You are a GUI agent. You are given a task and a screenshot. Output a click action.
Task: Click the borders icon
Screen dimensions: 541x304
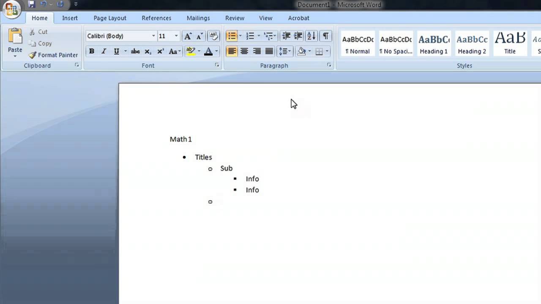pyautogui.click(x=319, y=52)
